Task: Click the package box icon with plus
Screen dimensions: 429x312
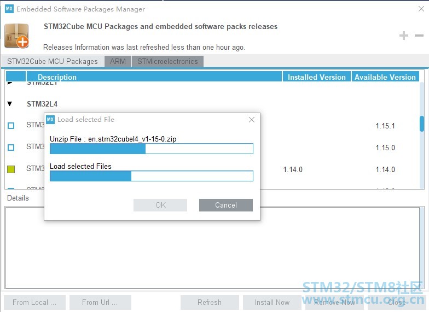Action: tap(16, 36)
